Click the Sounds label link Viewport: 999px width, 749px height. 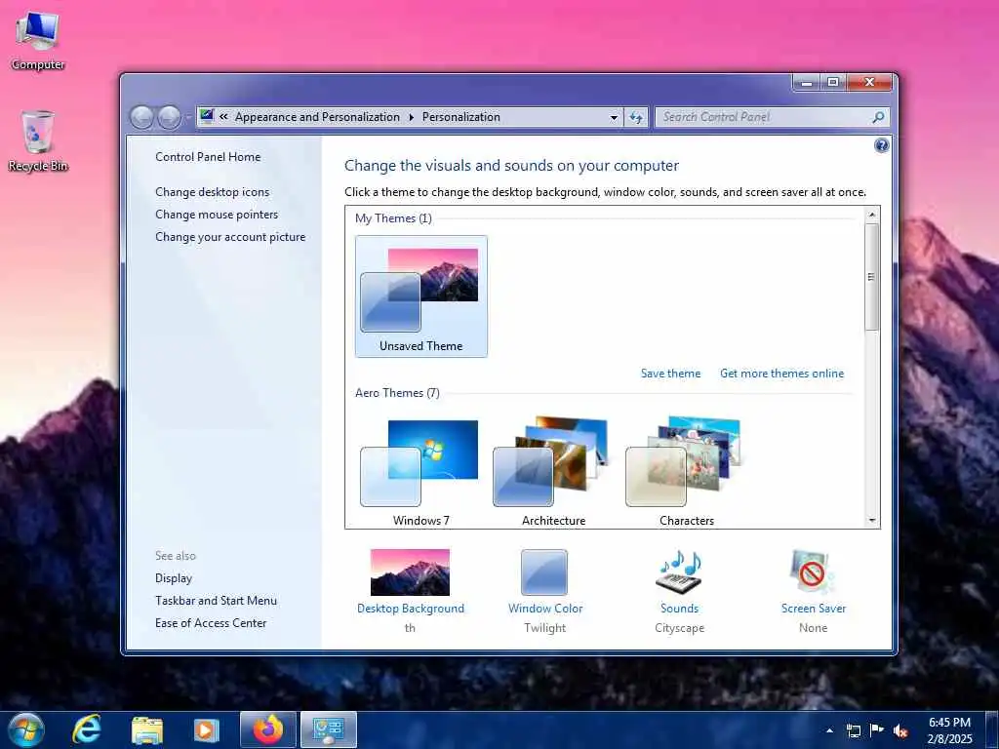679,609
